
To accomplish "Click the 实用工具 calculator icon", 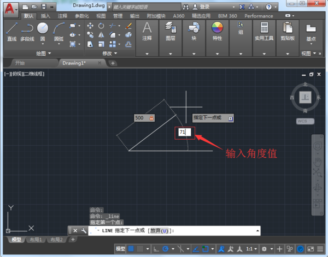I will tap(266, 28).
